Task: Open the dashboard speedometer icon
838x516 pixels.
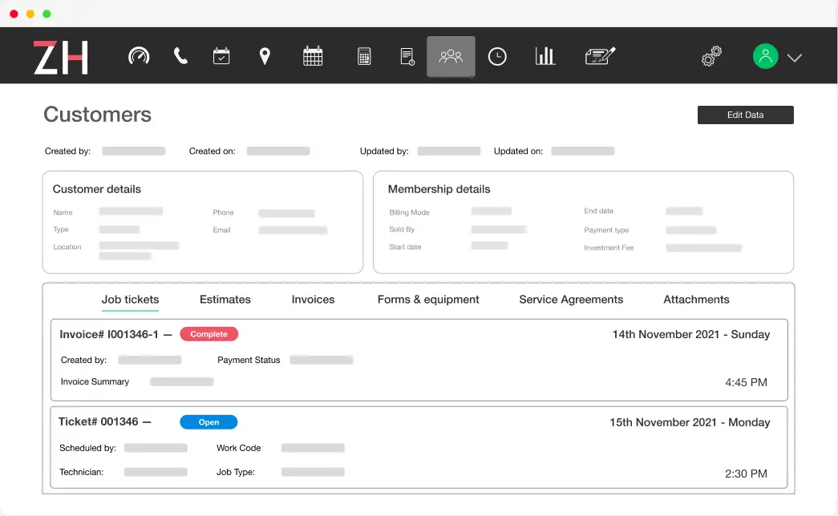Action: (139, 56)
